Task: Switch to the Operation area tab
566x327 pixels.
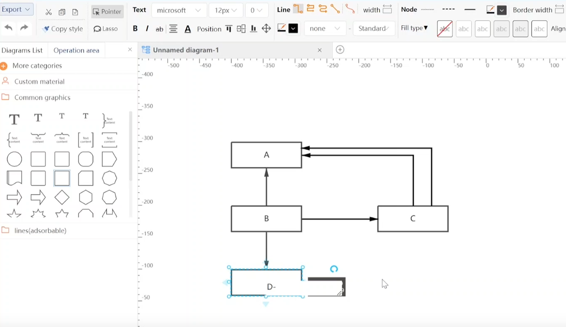Action: tap(76, 50)
